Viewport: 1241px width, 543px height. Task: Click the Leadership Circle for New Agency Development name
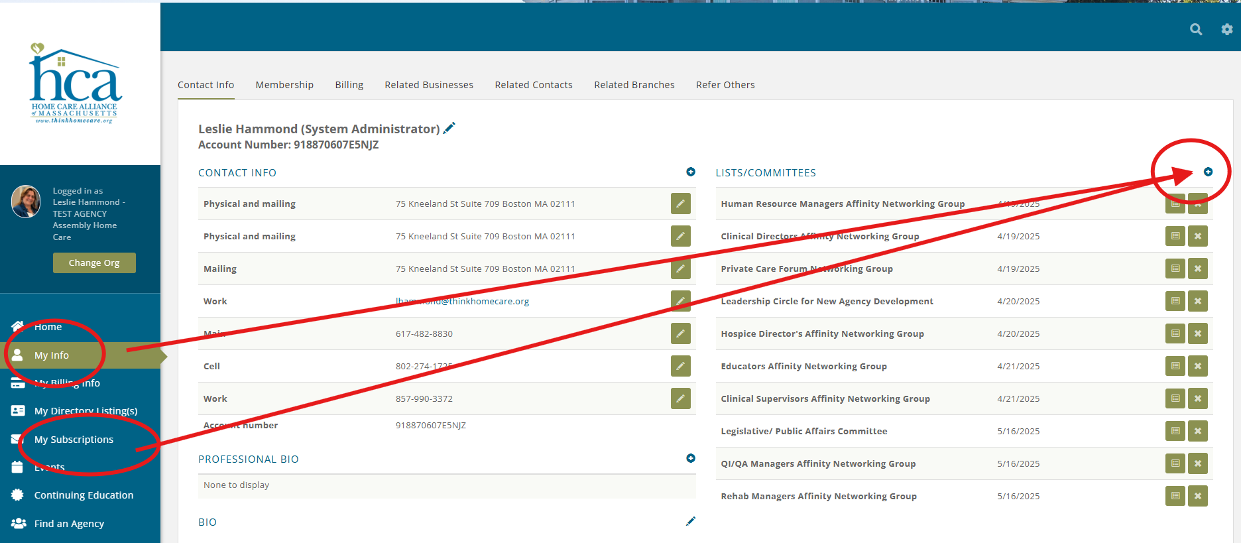[827, 301]
